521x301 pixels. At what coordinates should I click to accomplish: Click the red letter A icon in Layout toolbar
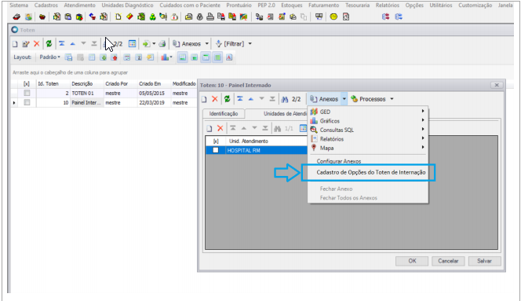click(x=229, y=57)
